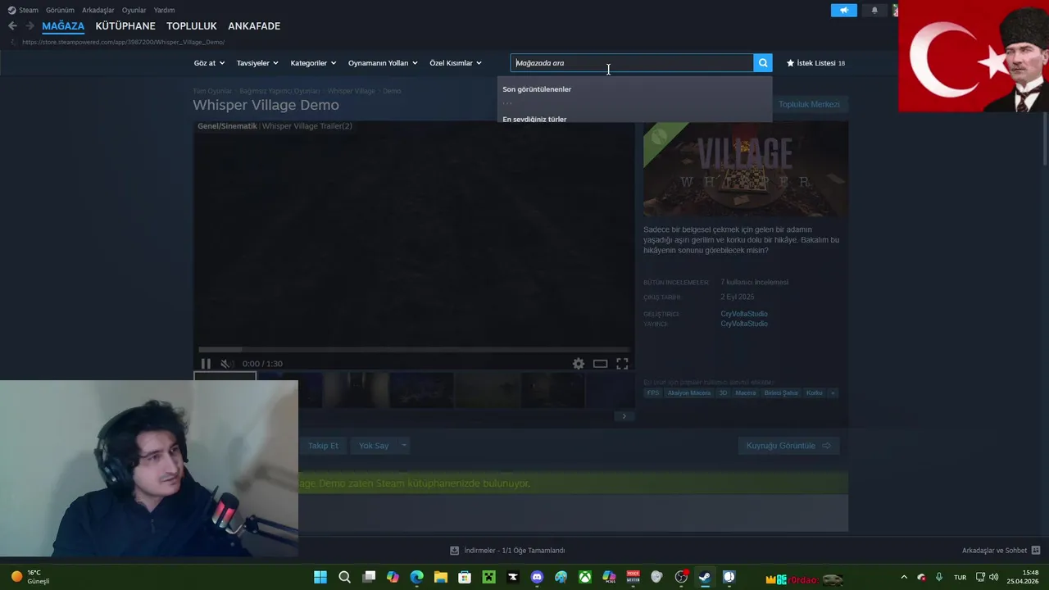Click the Aksiyon Macera tag
Viewport: 1049px width, 590px height.
(689, 393)
